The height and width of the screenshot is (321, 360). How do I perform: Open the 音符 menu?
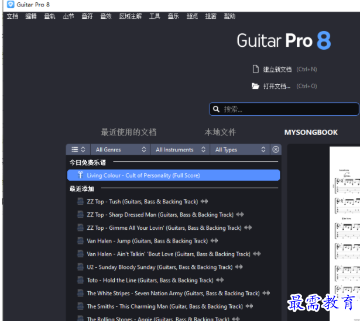87,16
